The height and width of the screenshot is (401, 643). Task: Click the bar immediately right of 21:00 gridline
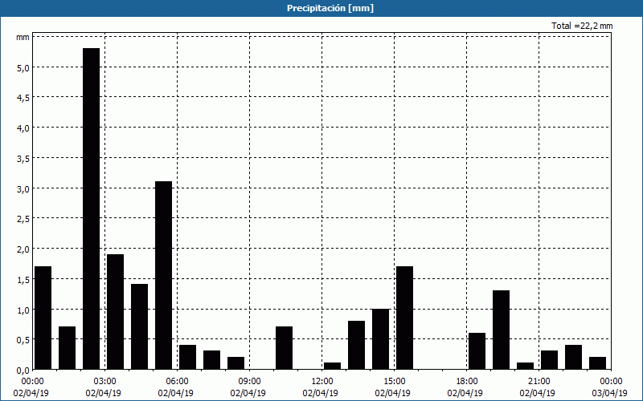[x=549, y=360]
